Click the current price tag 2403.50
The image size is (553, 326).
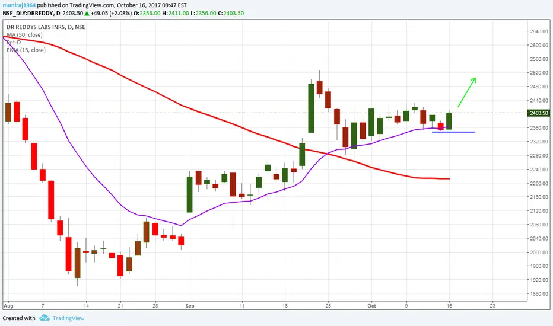[x=539, y=113]
